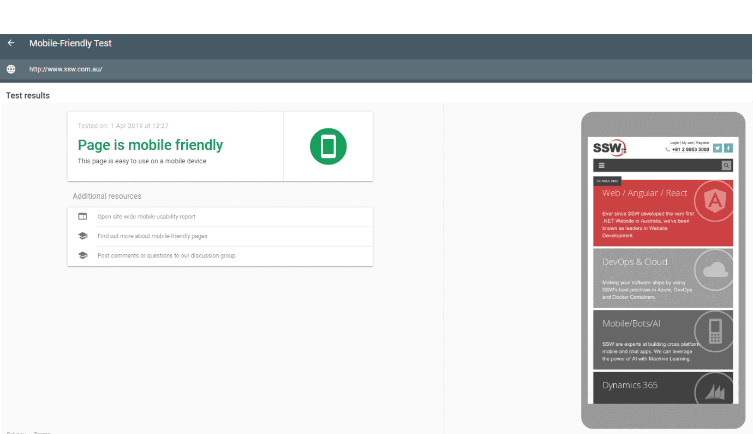Viewport: 753px width, 434px height.
Task: Click the mobile usability report icon
Action: tap(82, 217)
